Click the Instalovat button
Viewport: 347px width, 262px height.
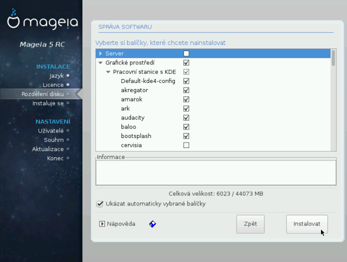coord(306,224)
